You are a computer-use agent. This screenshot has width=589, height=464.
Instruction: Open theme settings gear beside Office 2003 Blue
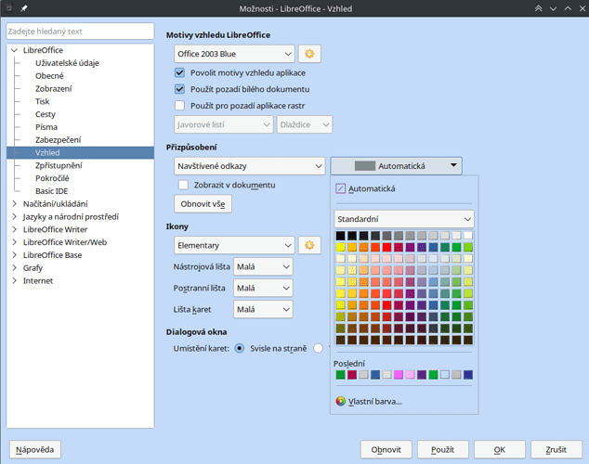(x=309, y=54)
